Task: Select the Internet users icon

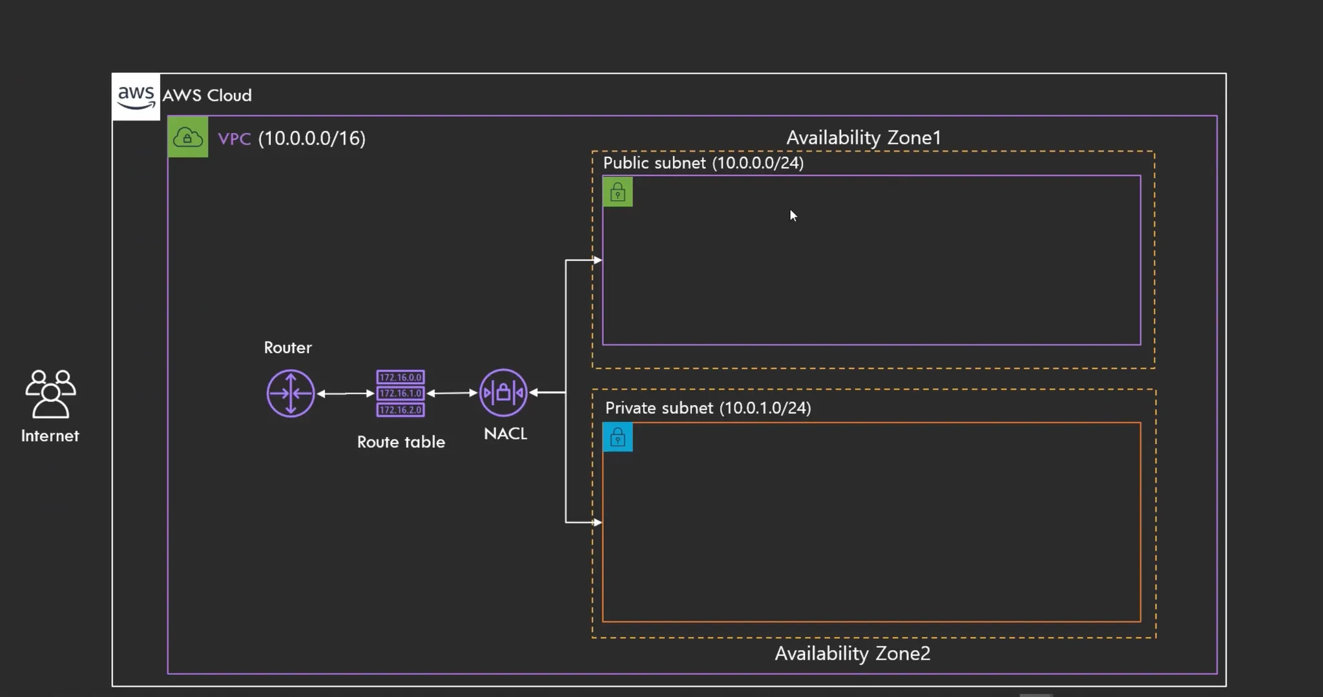Action: pyautogui.click(x=50, y=393)
